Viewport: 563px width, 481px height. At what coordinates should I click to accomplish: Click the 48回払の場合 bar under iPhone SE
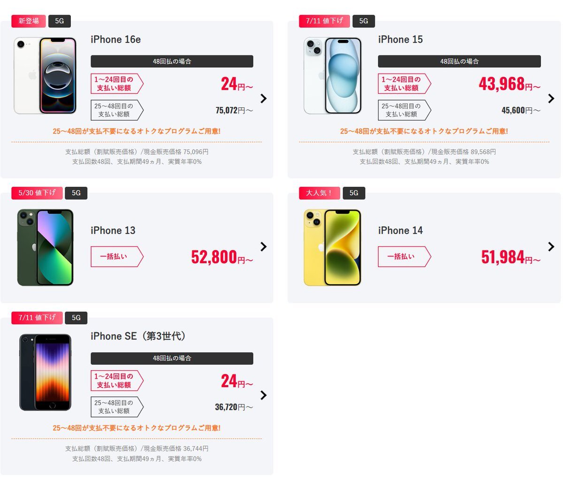(172, 358)
